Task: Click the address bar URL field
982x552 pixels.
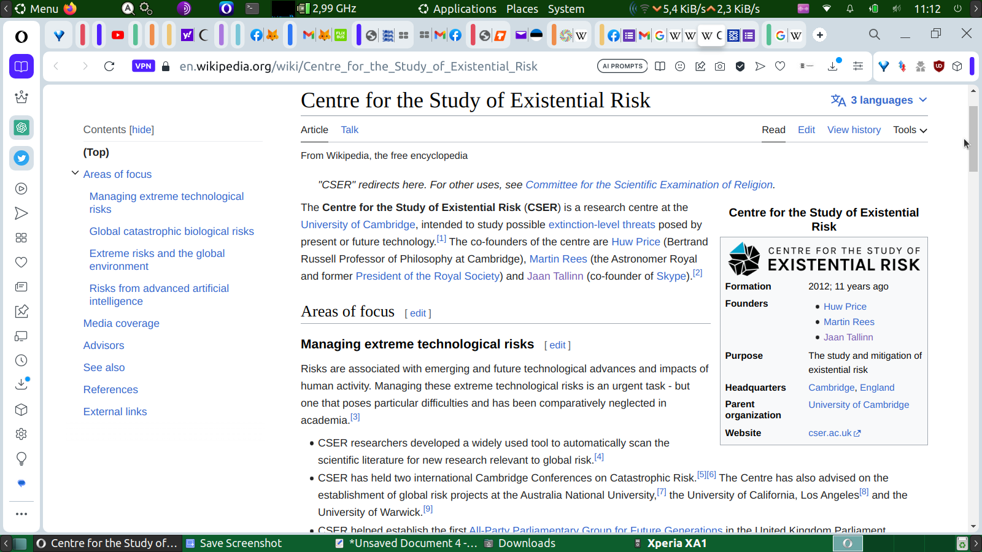Action: 358,66
